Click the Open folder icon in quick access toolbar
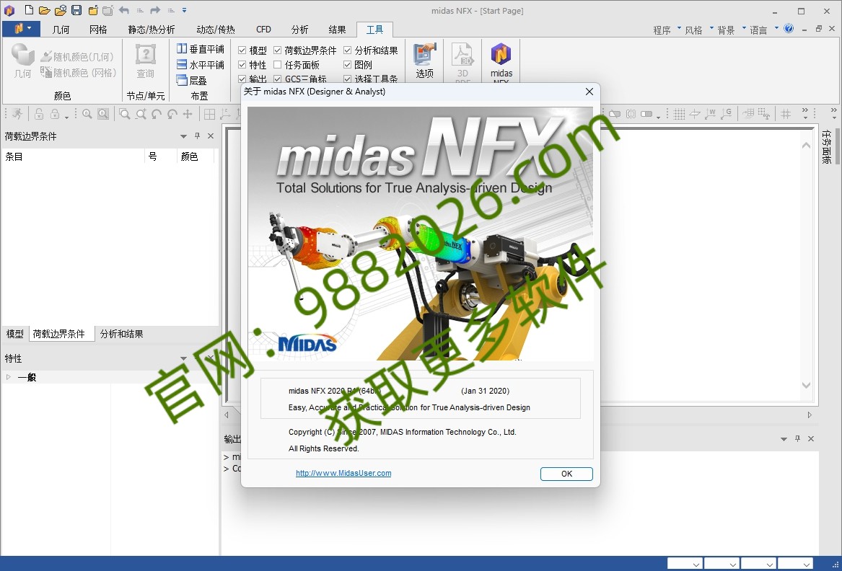 click(x=45, y=10)
